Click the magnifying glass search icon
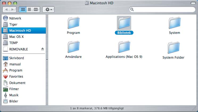The height and width of the screenshot is (112, 198). point(132,10)
